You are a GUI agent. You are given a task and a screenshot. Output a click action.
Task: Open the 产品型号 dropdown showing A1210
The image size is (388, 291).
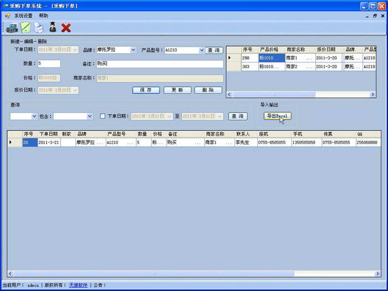tap(201, 50)
